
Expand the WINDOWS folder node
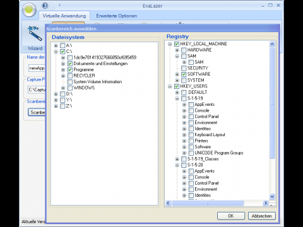pyautogui.click(x=63, y=88)
